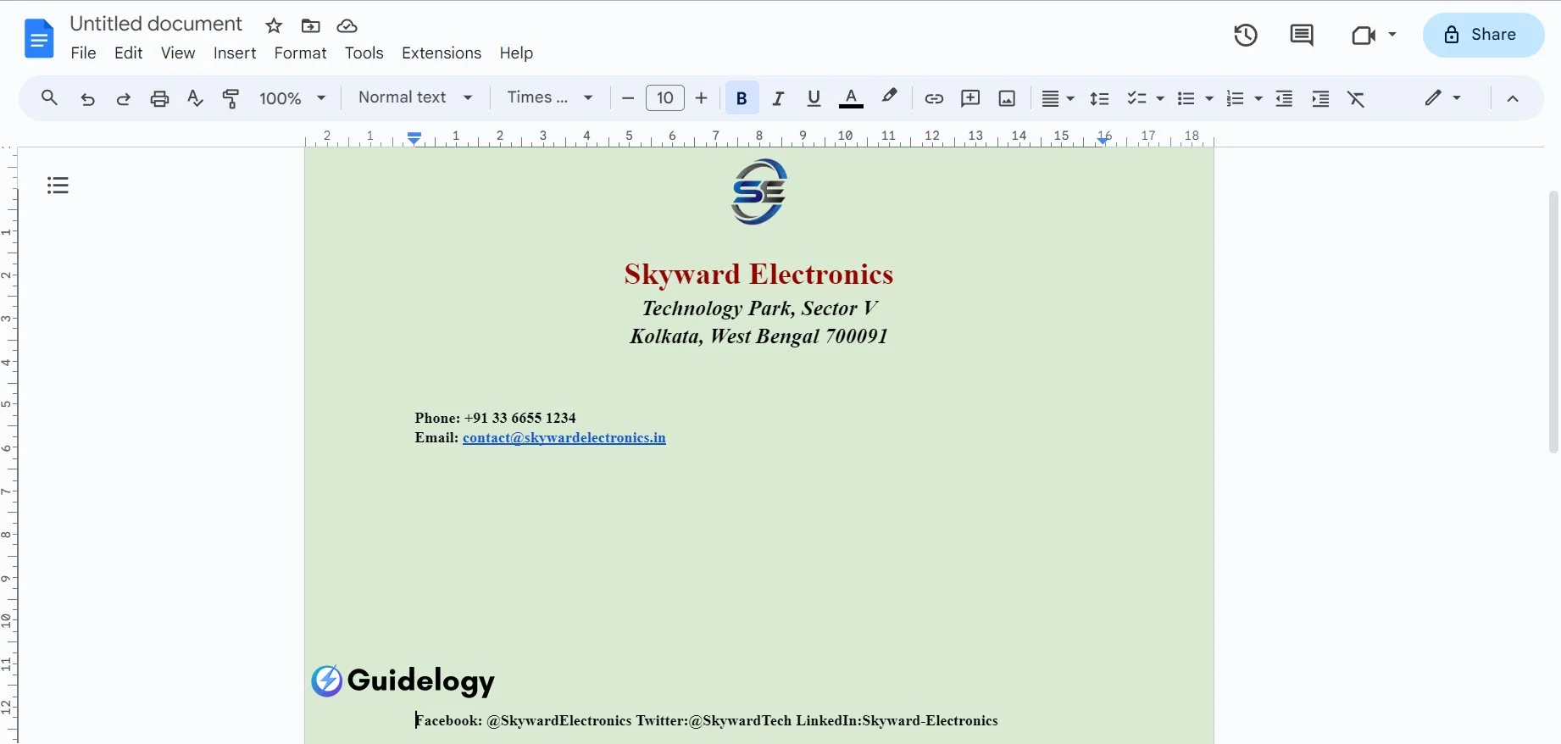Open the Times font family dropdown
The height and width of the screenshot is (744, 1561).
[x=550, y=97]
